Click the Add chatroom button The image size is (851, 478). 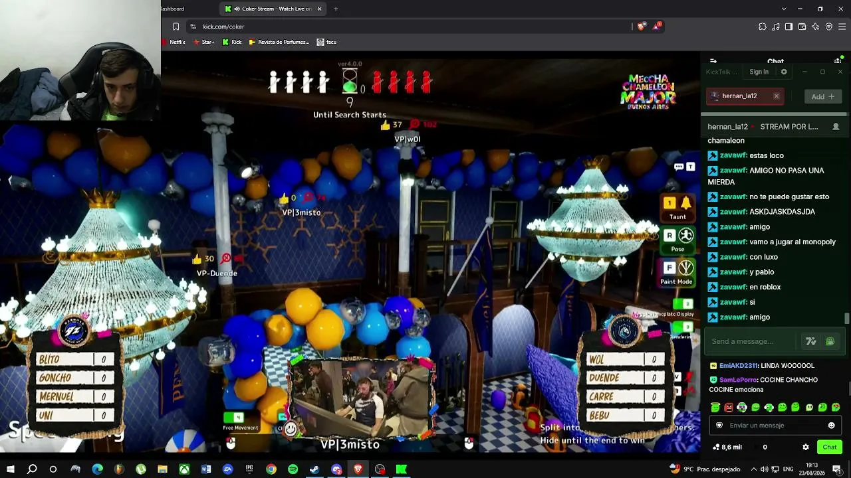(x=823, y=96)
